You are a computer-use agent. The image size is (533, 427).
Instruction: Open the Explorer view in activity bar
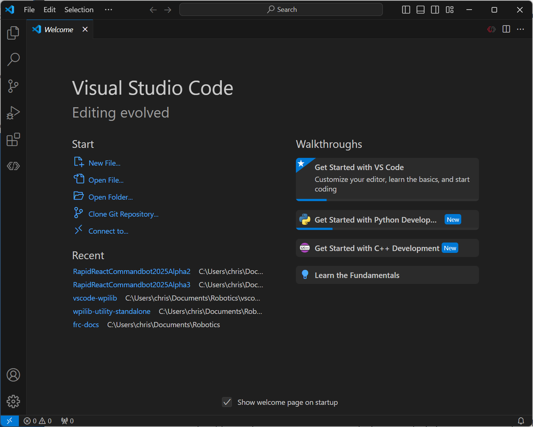point(13,33)
